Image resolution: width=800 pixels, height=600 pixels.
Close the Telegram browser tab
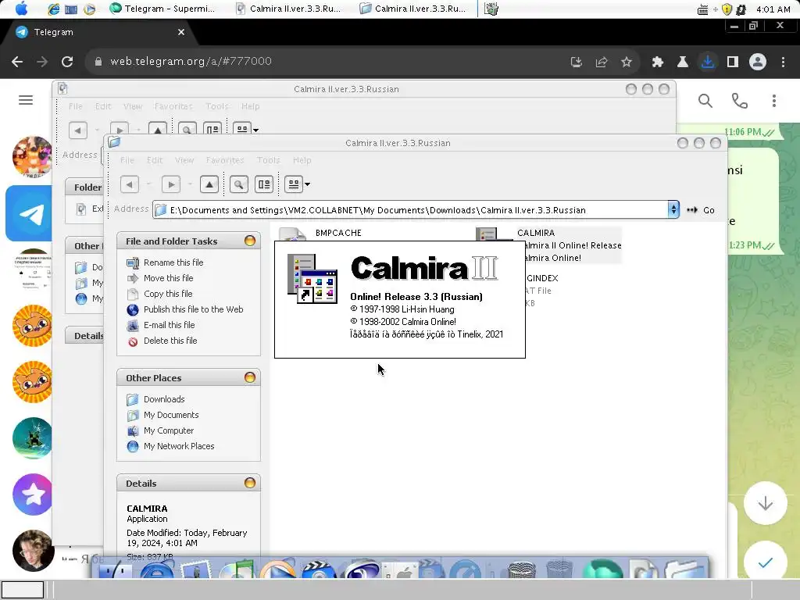point(181,32)
